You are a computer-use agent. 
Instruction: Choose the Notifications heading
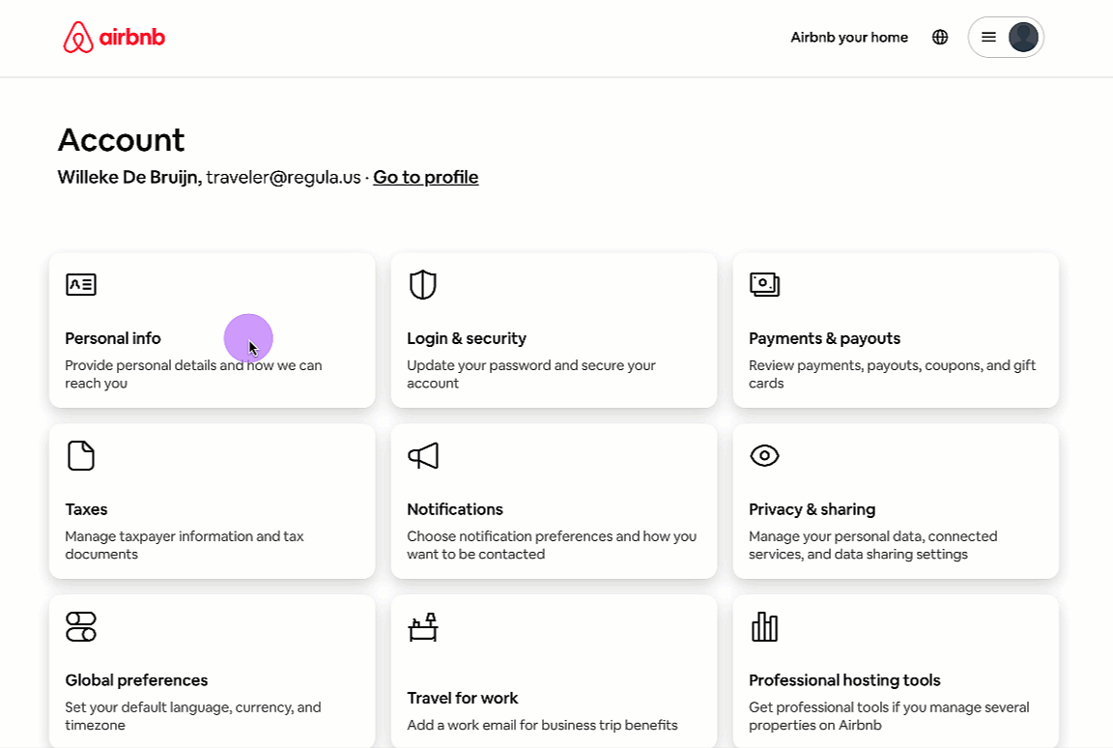click(x=455, y=509)
